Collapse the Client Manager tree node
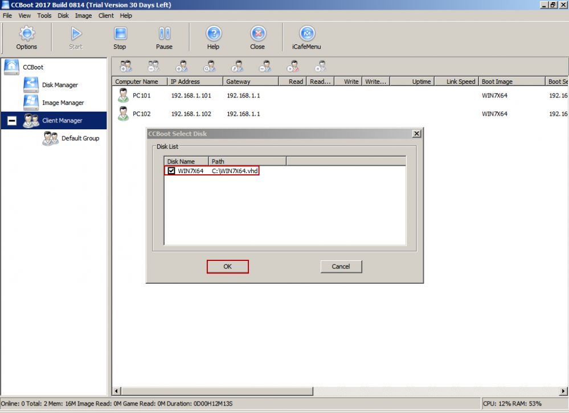Image resolution: width=569 pixels, height=413 pixels. pyautogui.click(x=12, y=121)
